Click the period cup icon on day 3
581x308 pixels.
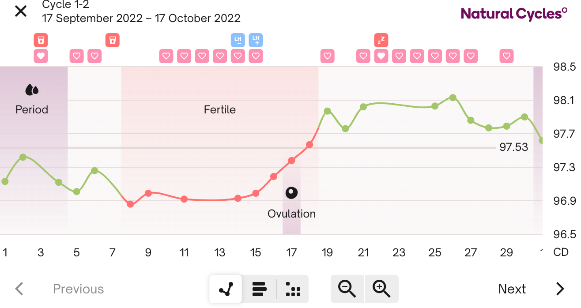tap(41, 40)
